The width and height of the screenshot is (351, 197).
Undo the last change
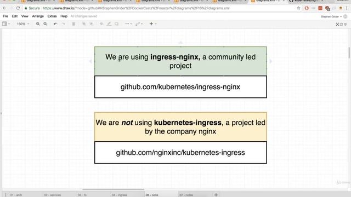tap(55, 24)
